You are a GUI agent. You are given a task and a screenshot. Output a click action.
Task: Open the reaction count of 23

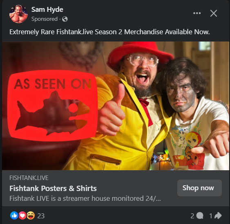coord(41,216)
